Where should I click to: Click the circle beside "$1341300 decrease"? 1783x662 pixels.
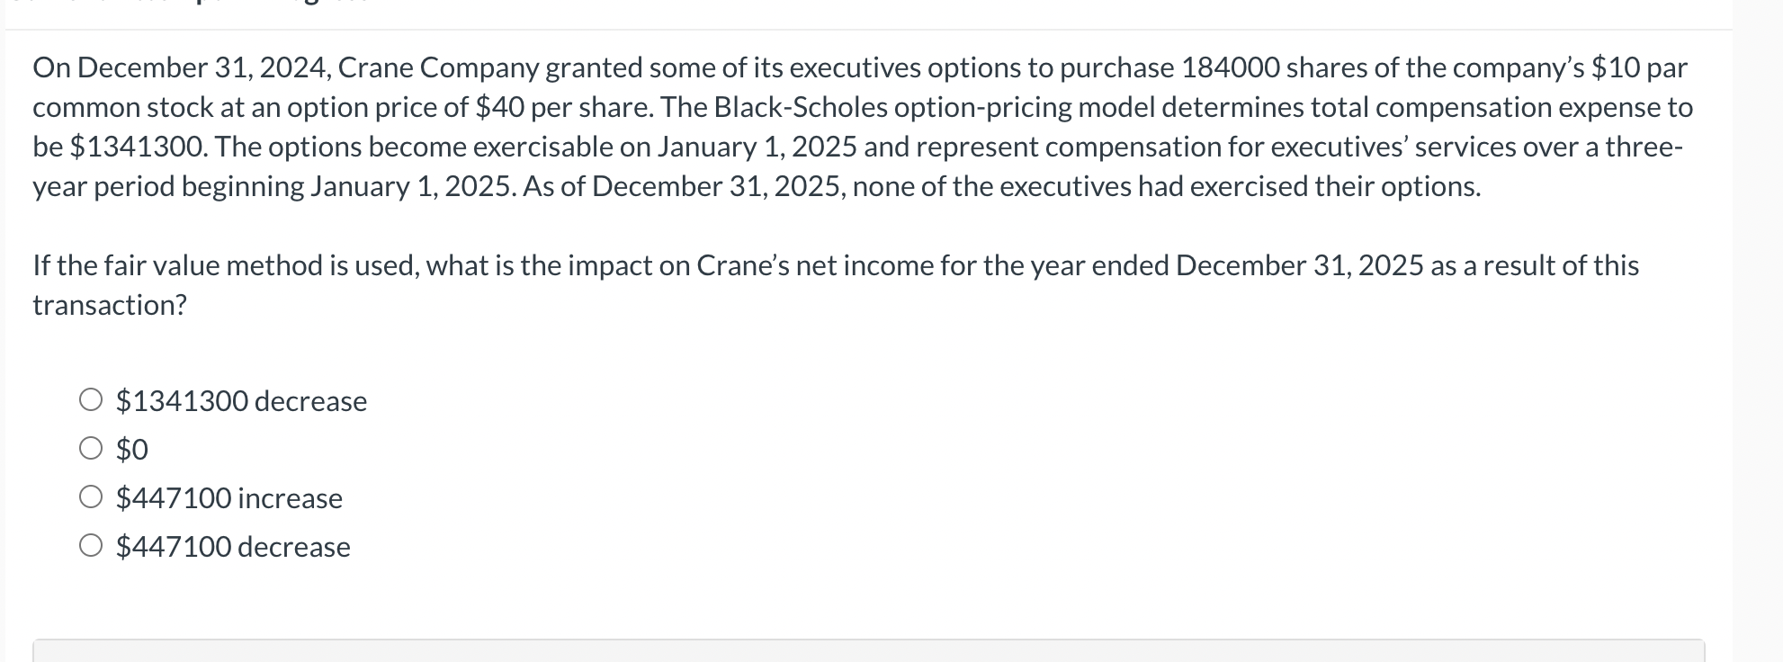coord(91,401)
